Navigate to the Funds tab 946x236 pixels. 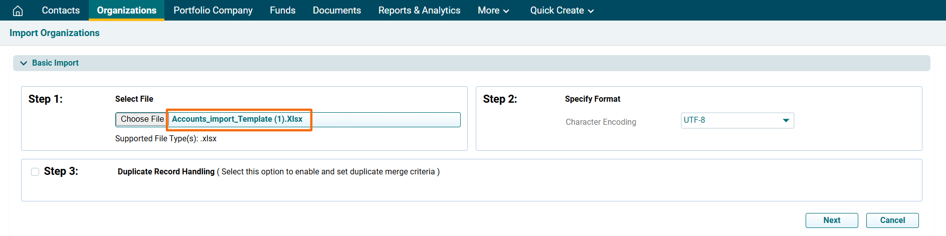click(282, 11)
